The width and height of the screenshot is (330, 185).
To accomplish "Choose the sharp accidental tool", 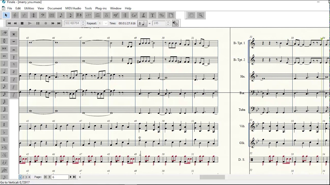I will click(4, 125).
